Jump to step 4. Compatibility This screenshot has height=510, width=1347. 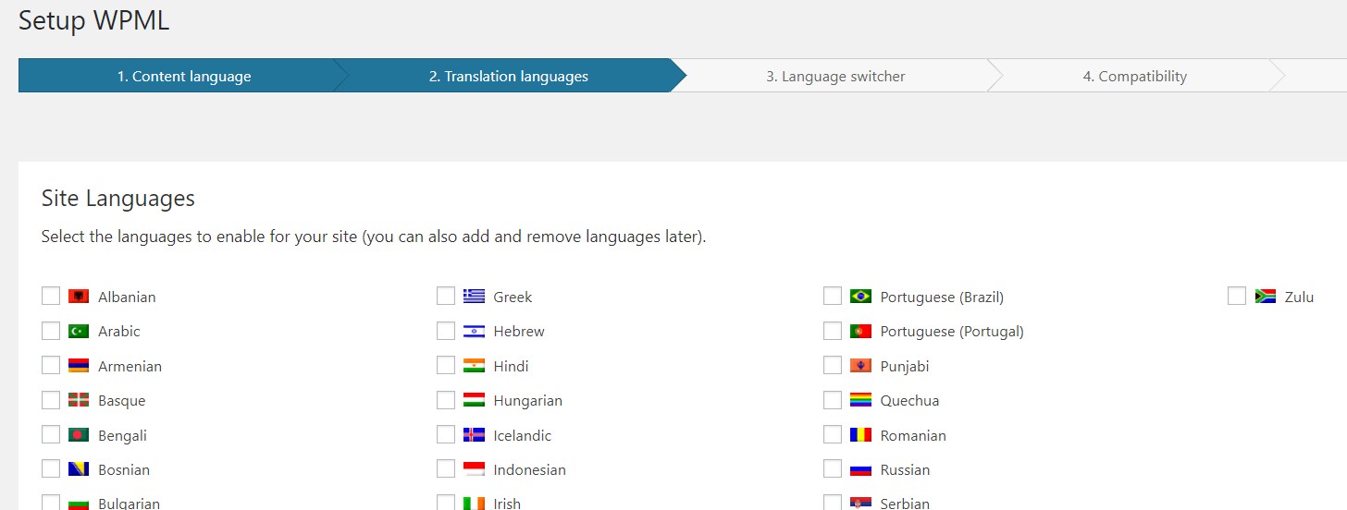point(1134,77)
